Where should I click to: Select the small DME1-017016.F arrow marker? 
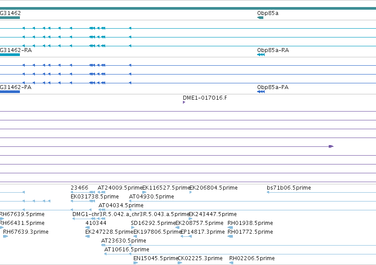(184, 102)
